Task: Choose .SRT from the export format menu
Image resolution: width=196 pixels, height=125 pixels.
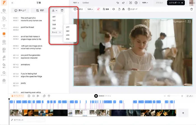Action: coord(54,17)
